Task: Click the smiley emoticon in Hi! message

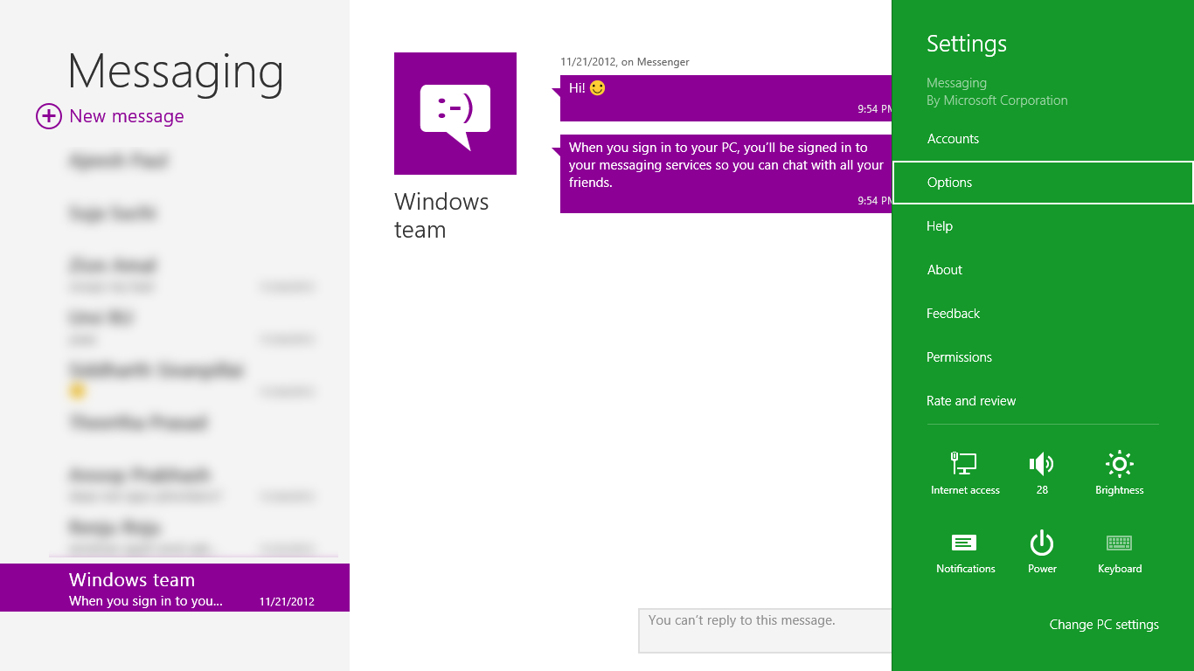Action: coord(597,88)
